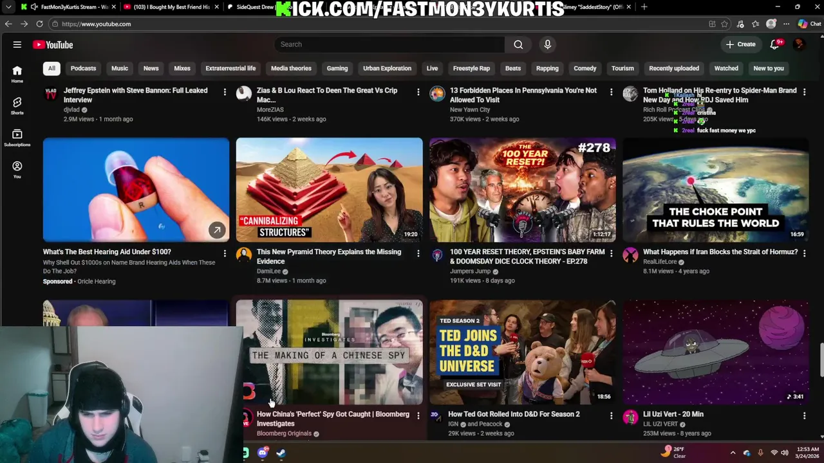This screenshot has height=463, width=824.
Task: Open options for Lil Uzi Vert video
Action: [804, 416]
